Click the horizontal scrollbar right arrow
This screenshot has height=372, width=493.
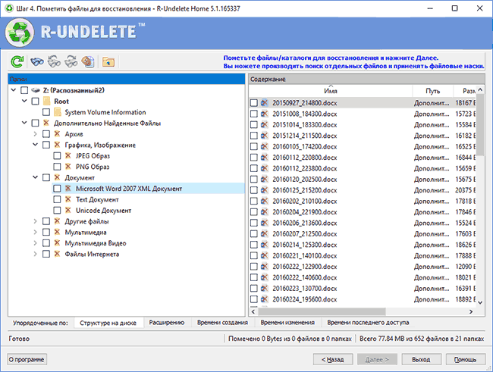(x=471, y=311)
